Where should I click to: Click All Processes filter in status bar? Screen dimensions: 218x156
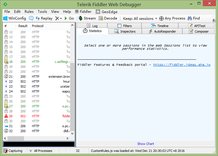point(41,151)
